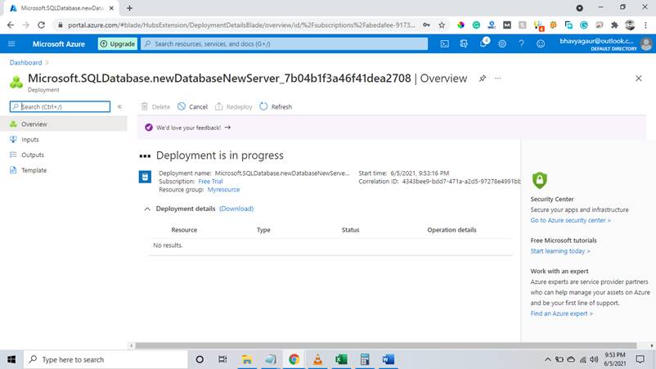Refresh the deployment status
The image size is (656, 369).
tap(276, 106)
